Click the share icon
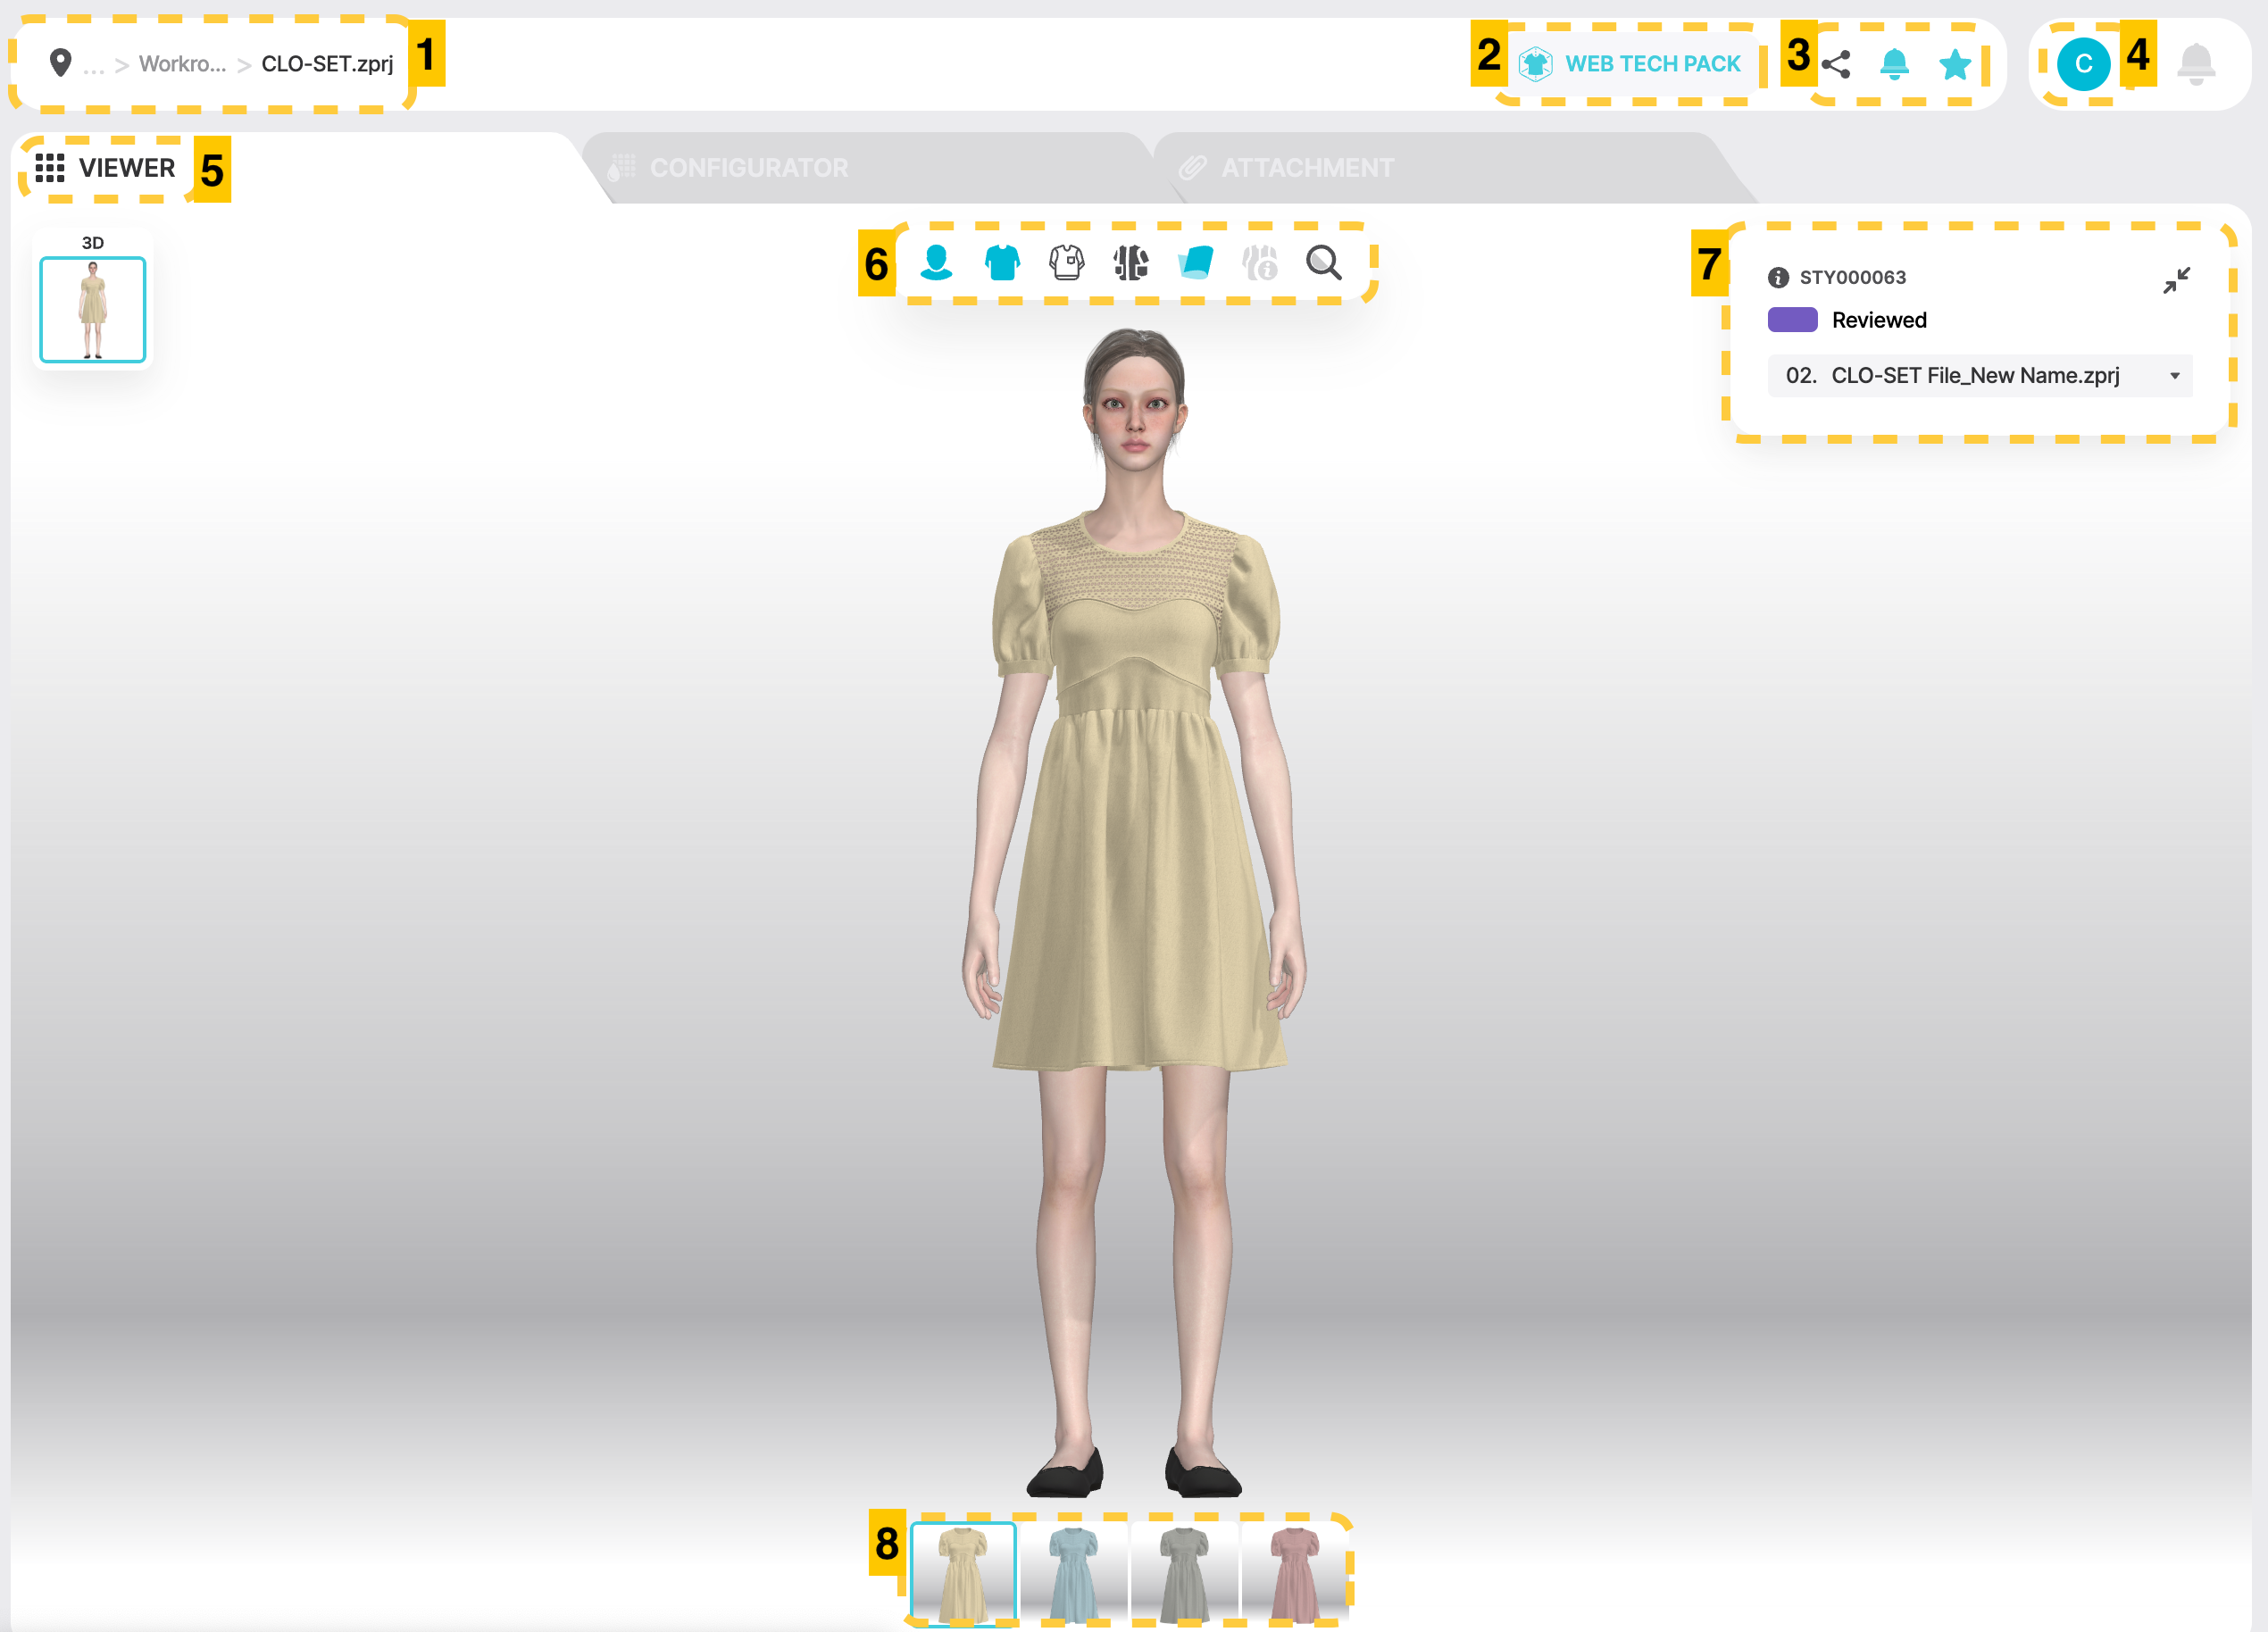The image size is (2268, 1632). (x=1835, y=64)
